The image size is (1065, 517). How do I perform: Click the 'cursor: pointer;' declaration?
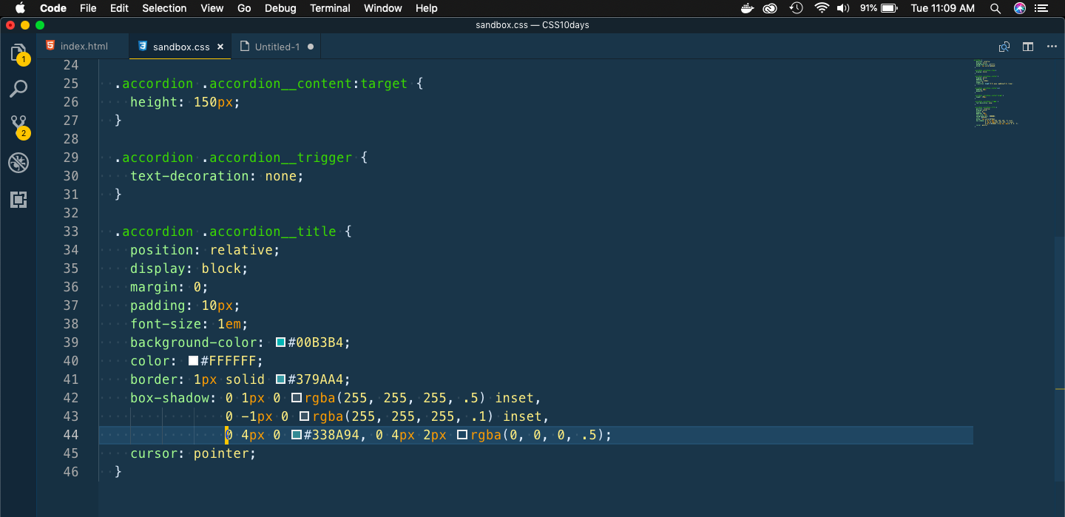coord(193,453)
